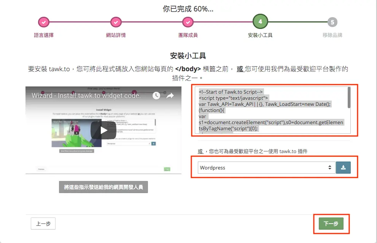Download the selected Wordpress plugin

344,168
